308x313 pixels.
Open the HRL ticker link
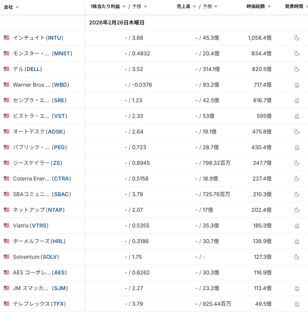tap(58, 241)
